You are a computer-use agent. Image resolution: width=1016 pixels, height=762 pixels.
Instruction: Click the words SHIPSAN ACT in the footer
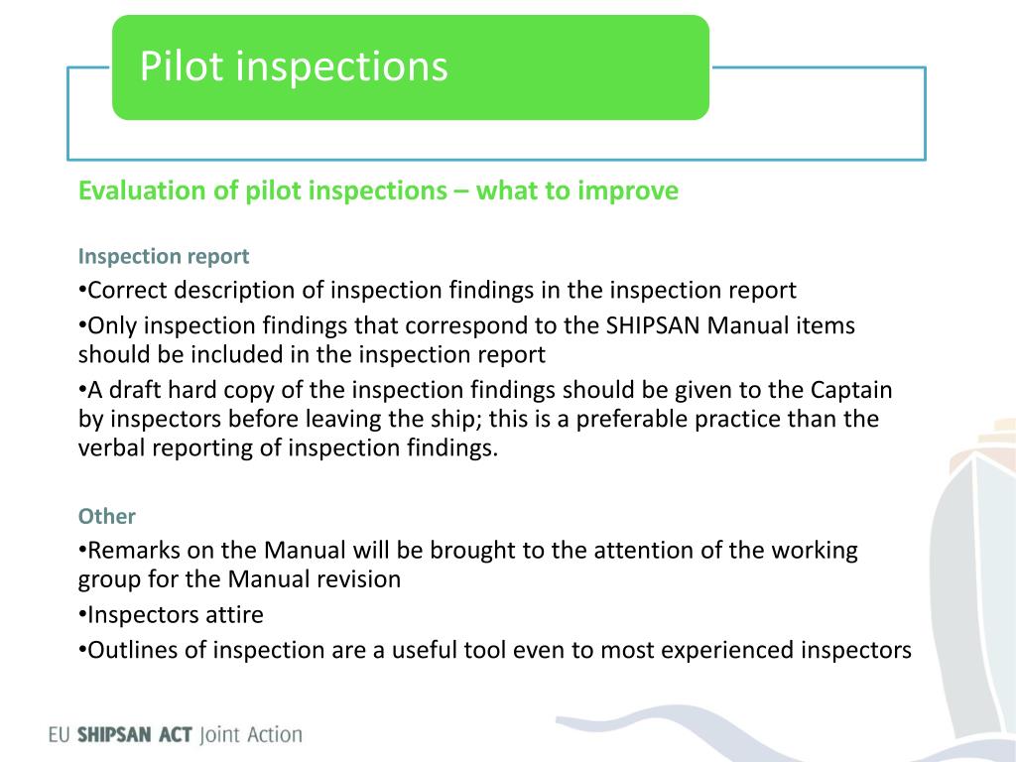pyautogui.click(x=135, y=735)
